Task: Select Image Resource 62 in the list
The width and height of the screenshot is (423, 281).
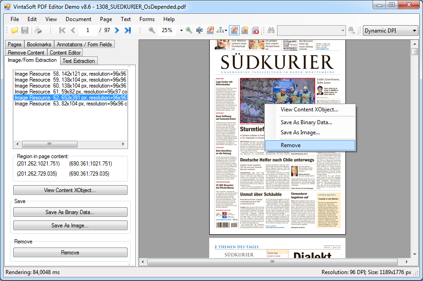Action: coord(70,97)
